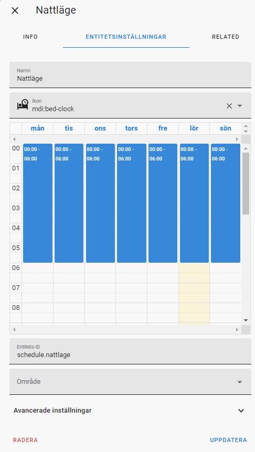Select the Monday 00:00 - 06:00 block
This screenshot has width=255, height=452.
point(38,203)
